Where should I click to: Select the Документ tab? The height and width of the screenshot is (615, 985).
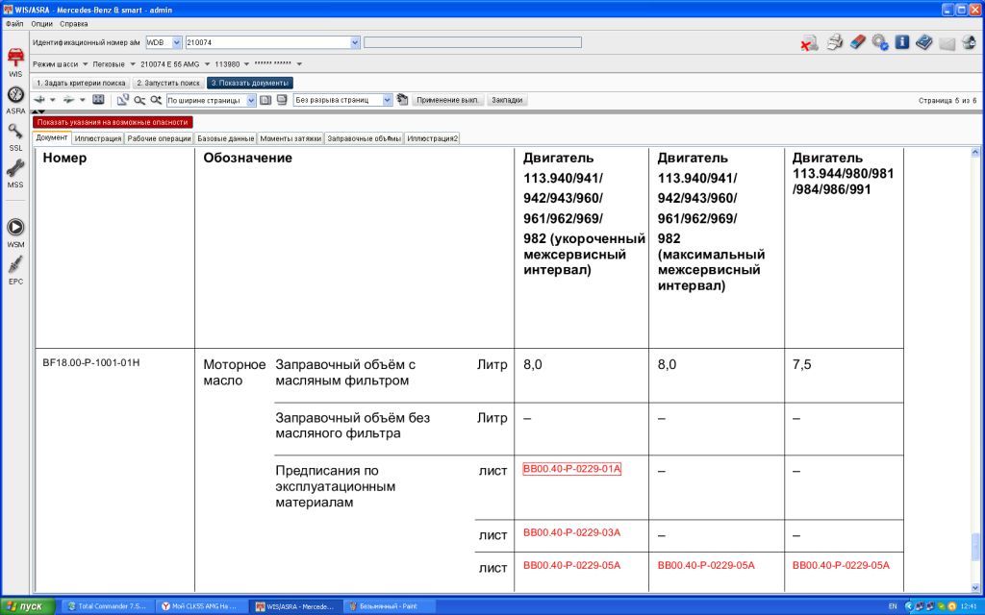click(x=52, y=138)
